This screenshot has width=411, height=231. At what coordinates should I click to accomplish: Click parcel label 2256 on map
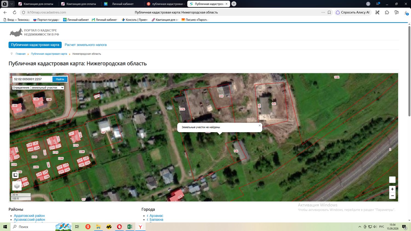(x=182, y=109)
